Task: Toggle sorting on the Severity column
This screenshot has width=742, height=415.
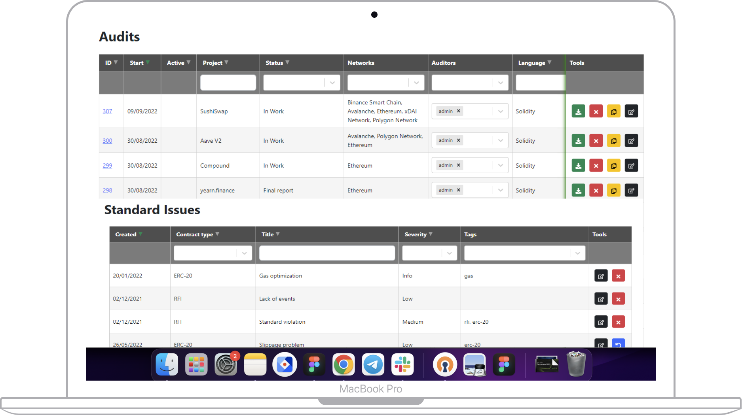Action: tap(431, 234)
